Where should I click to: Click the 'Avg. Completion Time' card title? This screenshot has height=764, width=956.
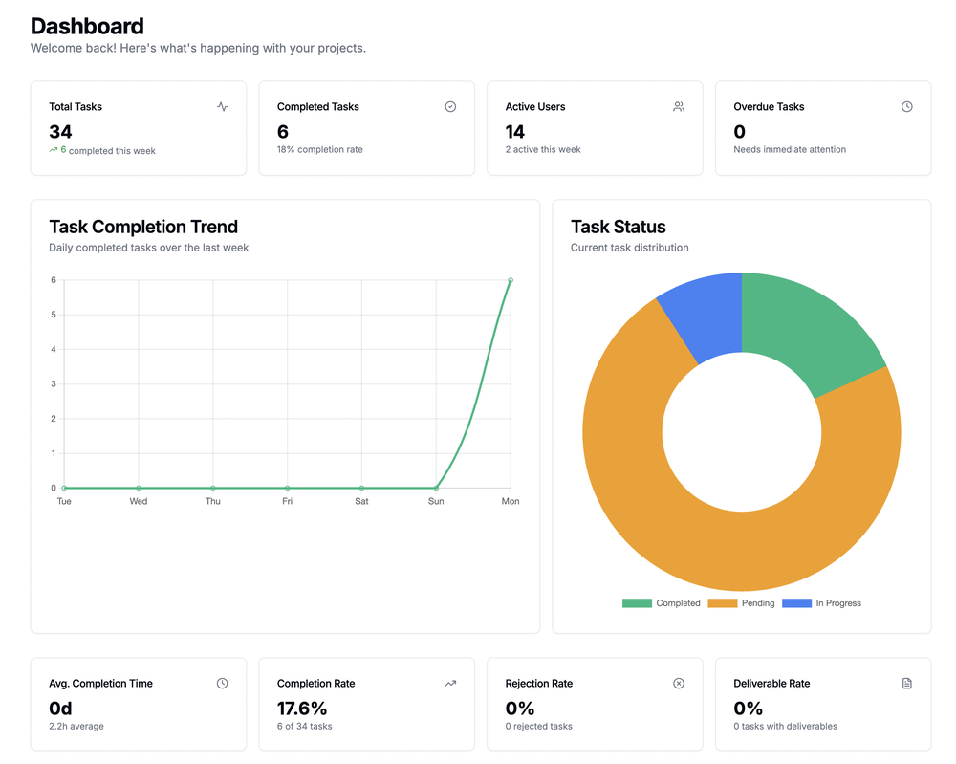click(x=101, y=684)
